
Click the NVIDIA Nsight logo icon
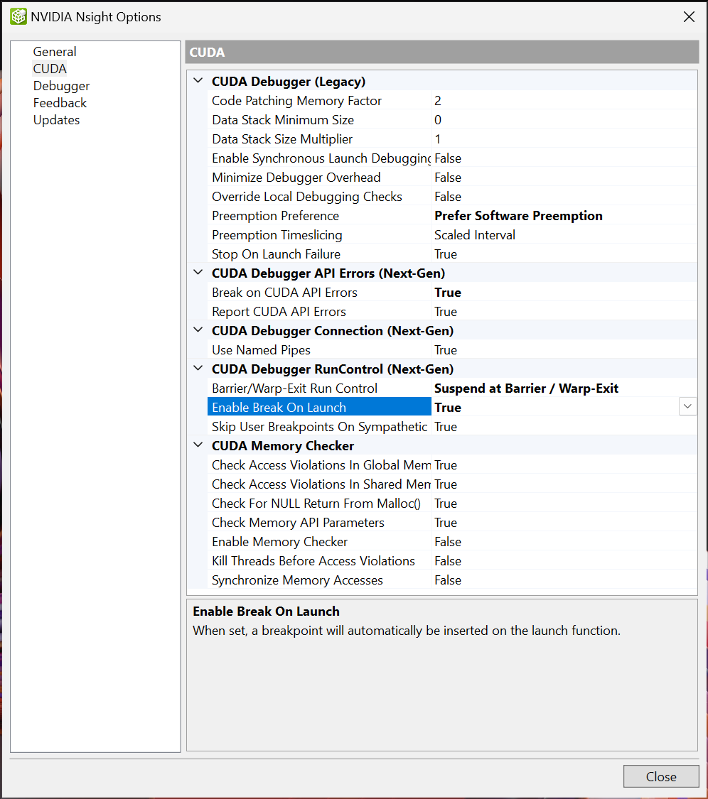(x=18, y=16)
